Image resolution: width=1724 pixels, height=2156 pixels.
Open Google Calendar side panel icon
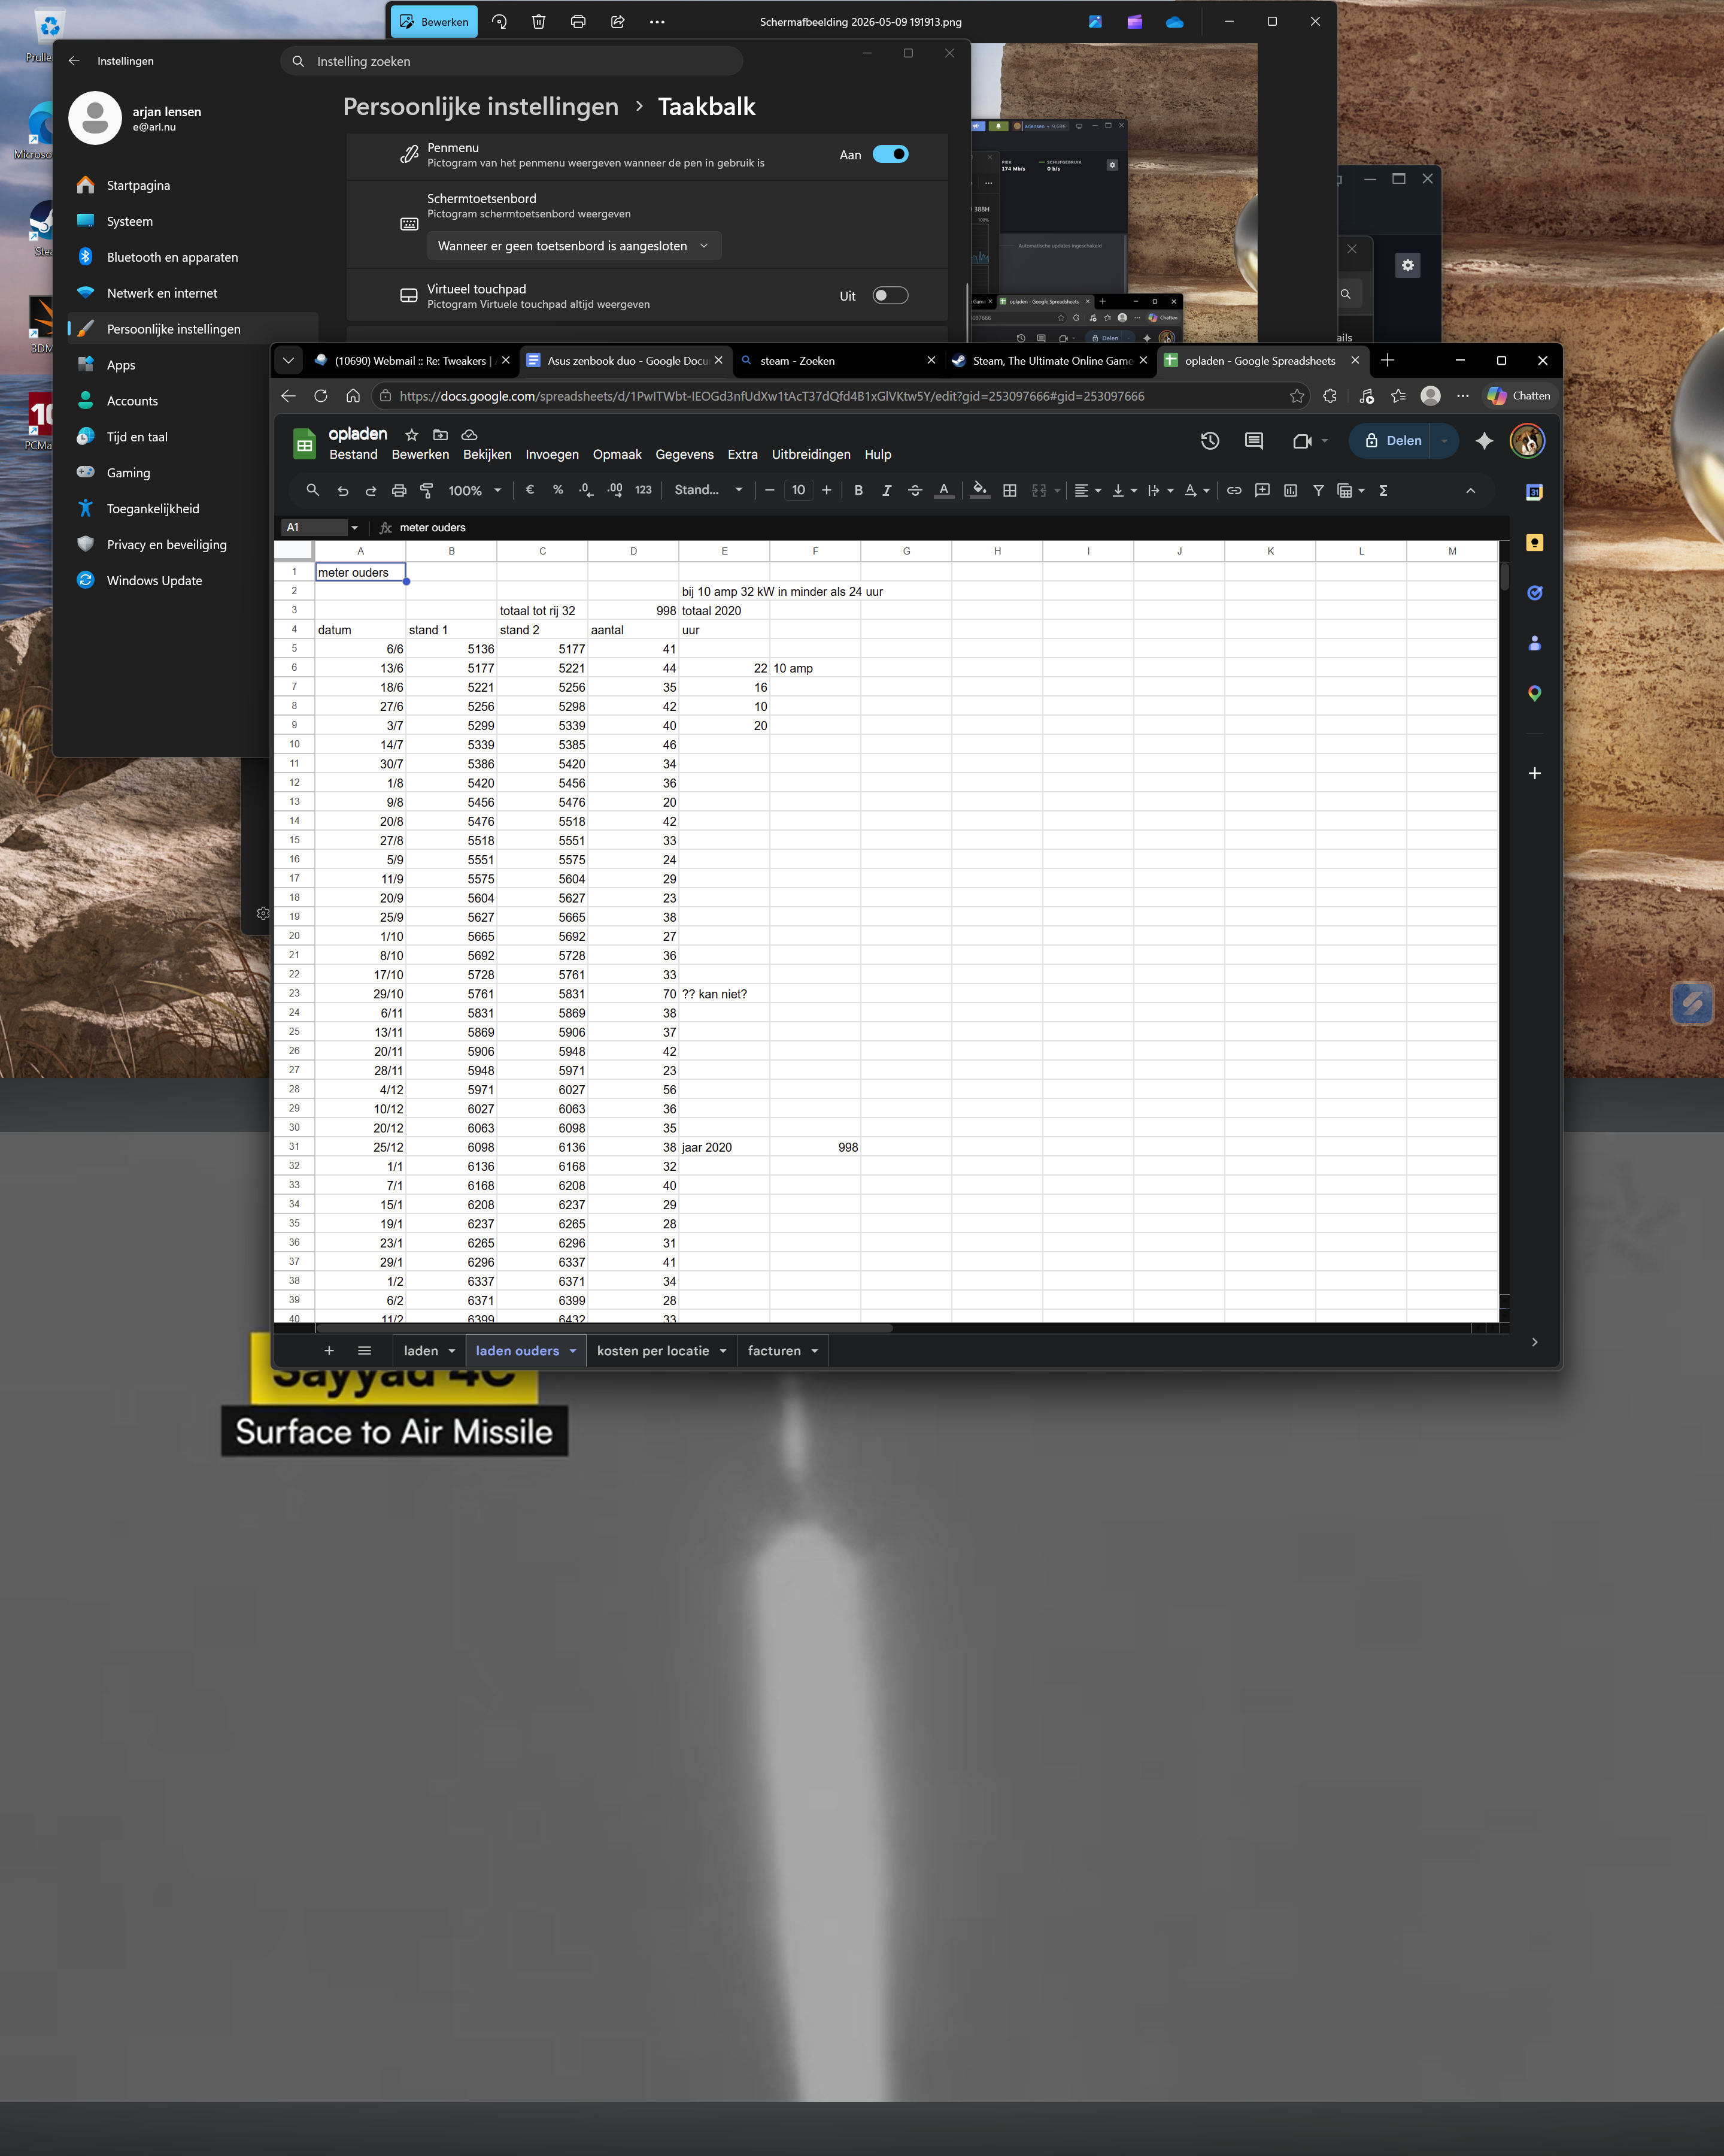1534,492
